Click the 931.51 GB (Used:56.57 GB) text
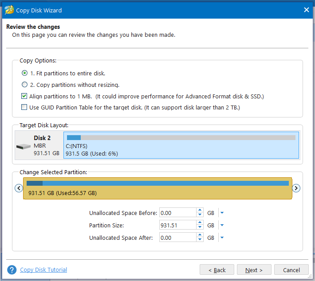Viewport: 315px width, 281px height. click(63, 193)
